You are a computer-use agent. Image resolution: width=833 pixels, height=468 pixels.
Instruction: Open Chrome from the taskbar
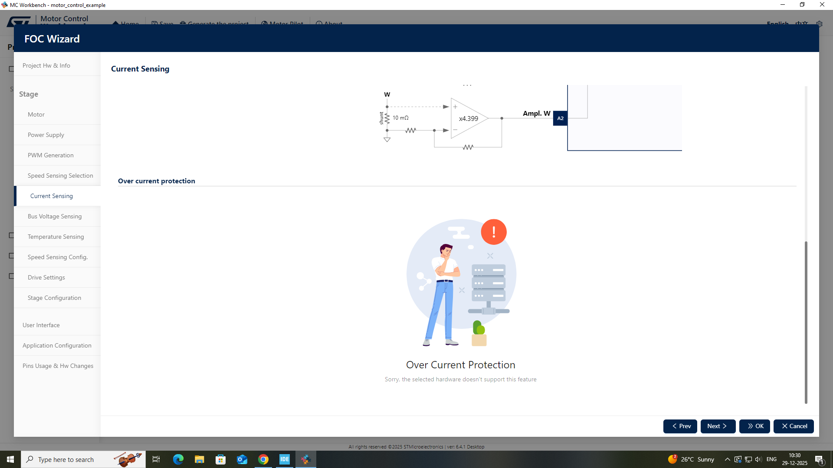pos(263,459)
